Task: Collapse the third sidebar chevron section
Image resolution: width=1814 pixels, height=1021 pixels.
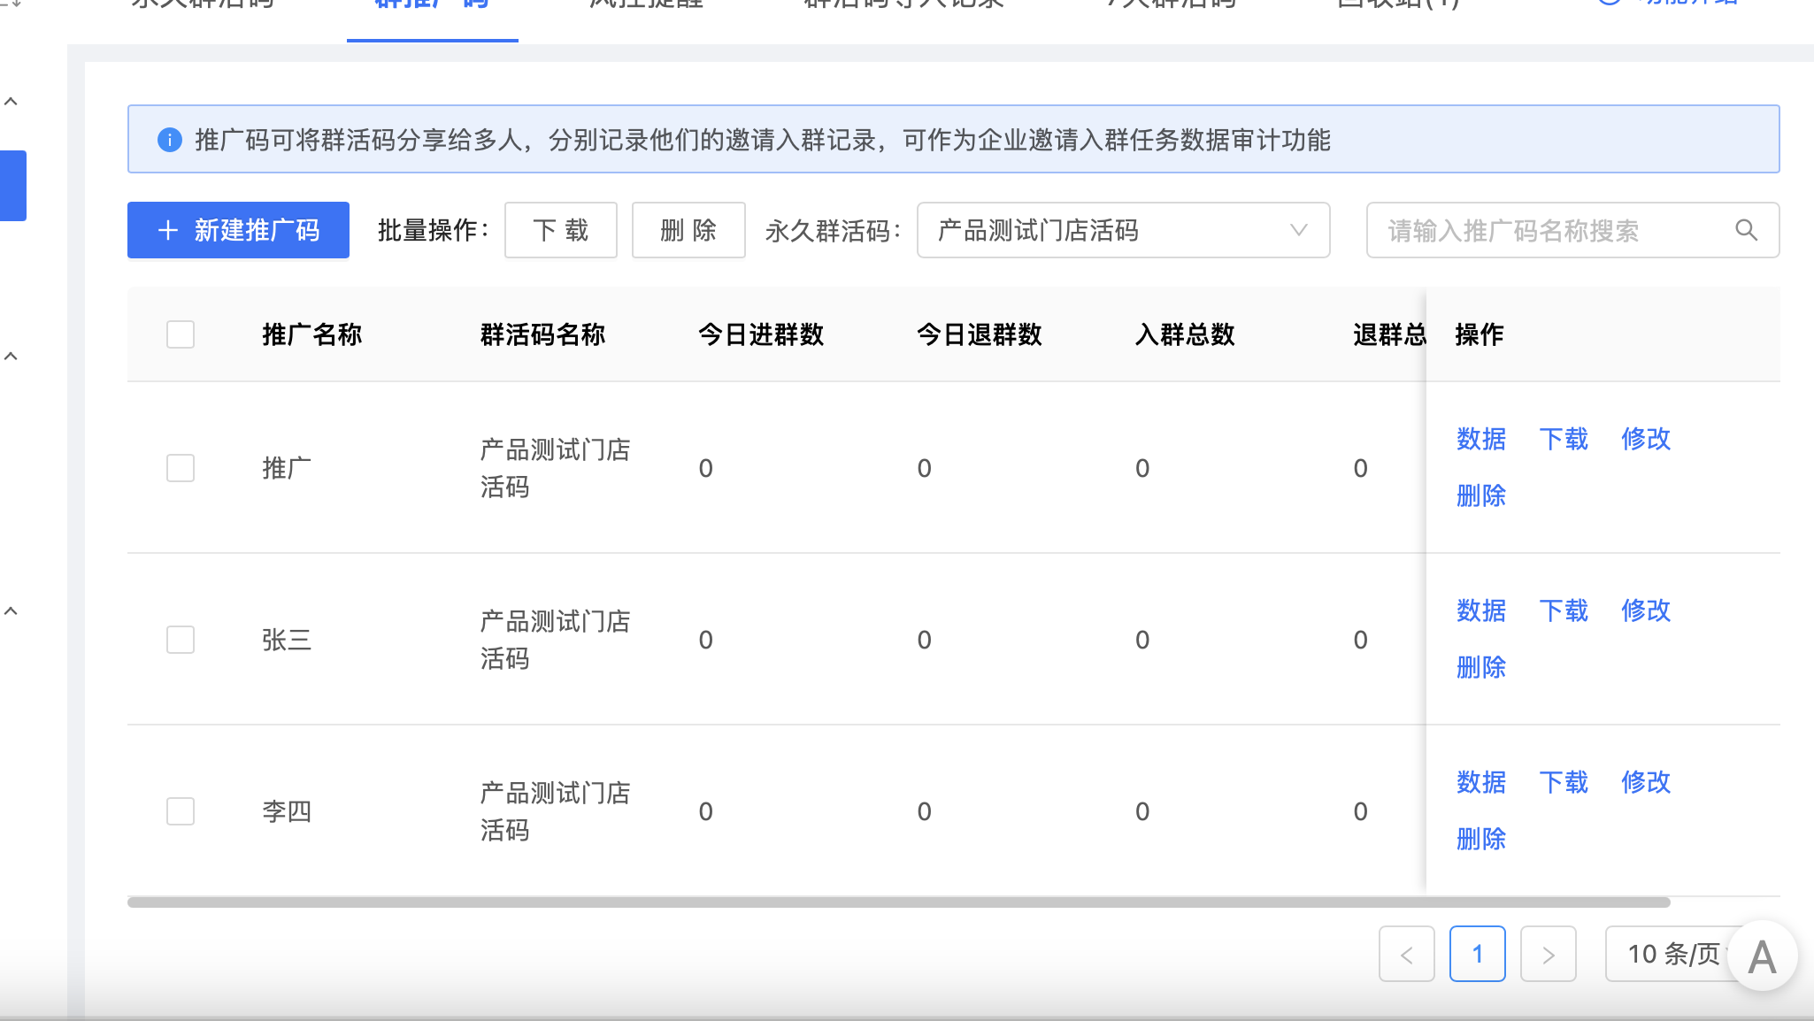Action: click(12, 611)
